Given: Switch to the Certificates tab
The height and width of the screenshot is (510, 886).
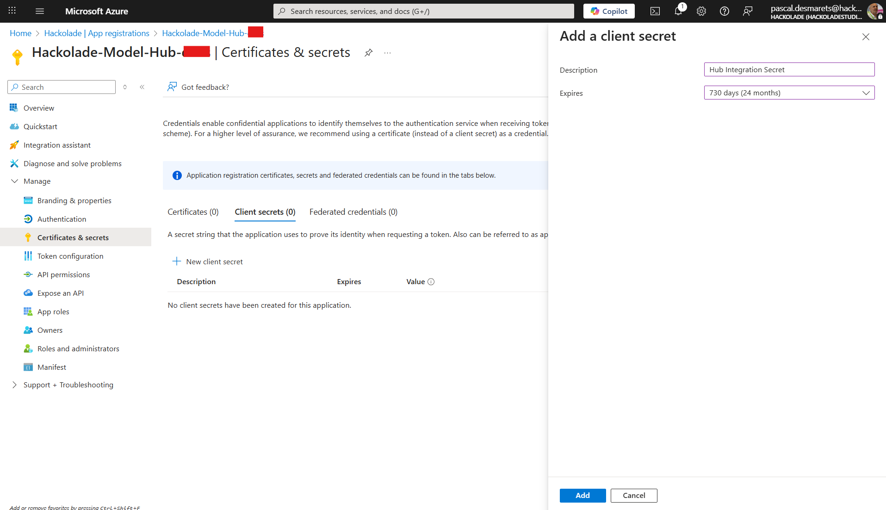Looking at the screenshot, I should (192, 211).
